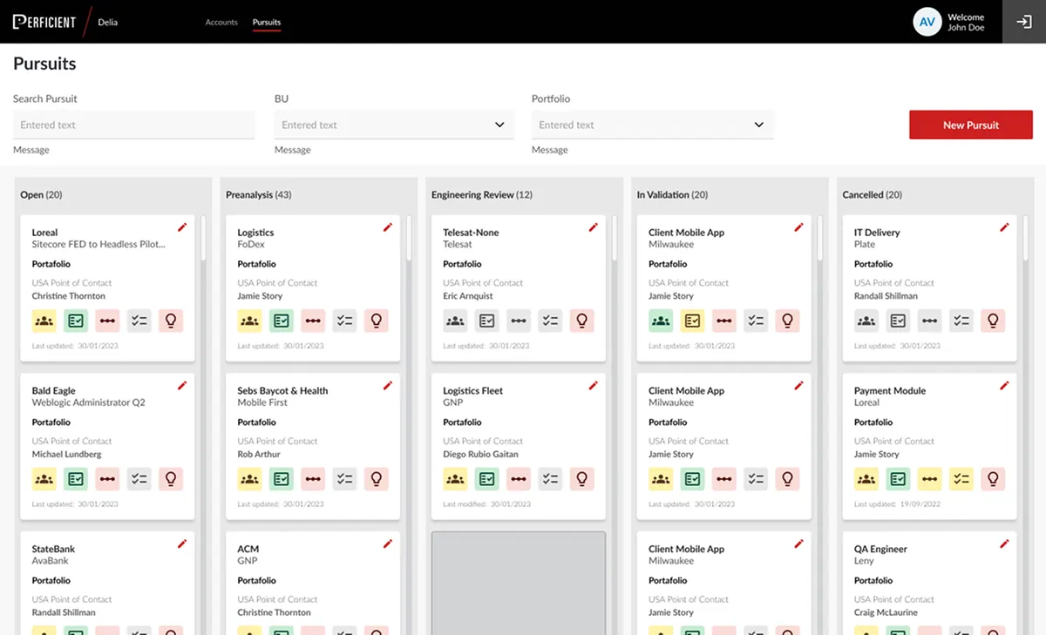Expand the BU dropdown

click(394, 125)
